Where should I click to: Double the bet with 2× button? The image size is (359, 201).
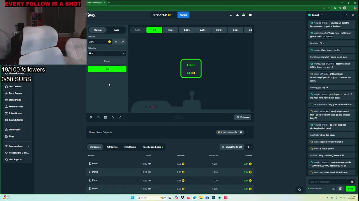[x=123, y=42]
